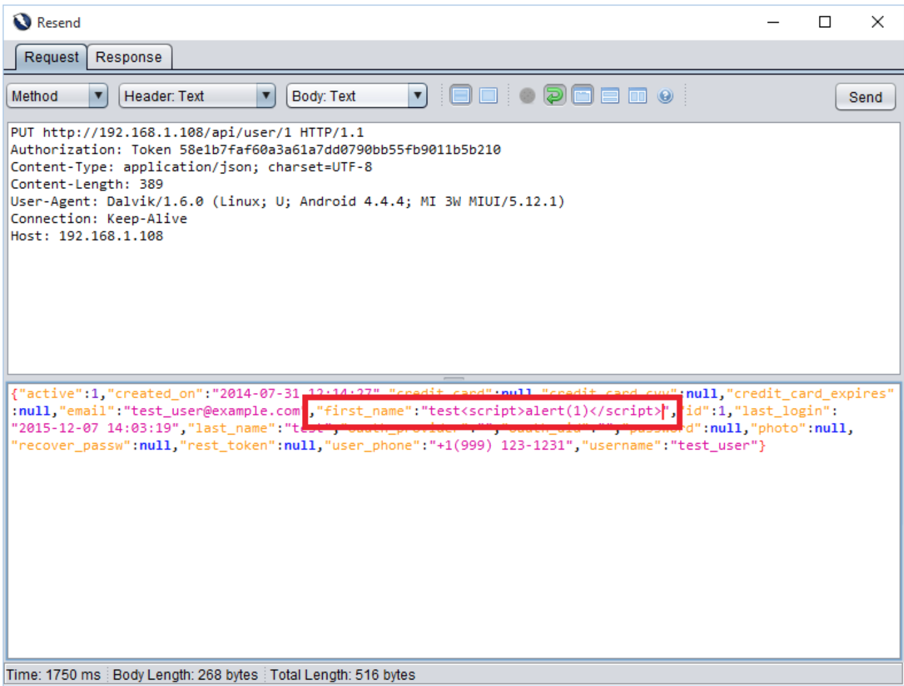904x686 pixels.
Task: Open the Method dropdown
Action: (57, 96)
